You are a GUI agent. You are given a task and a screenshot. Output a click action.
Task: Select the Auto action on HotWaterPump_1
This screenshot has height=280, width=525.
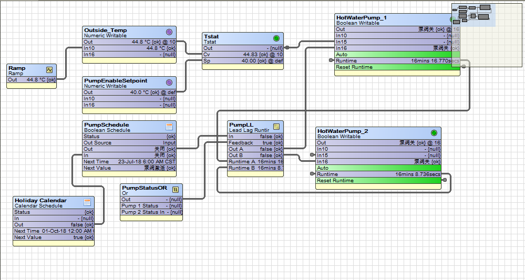tap(397, 55)
